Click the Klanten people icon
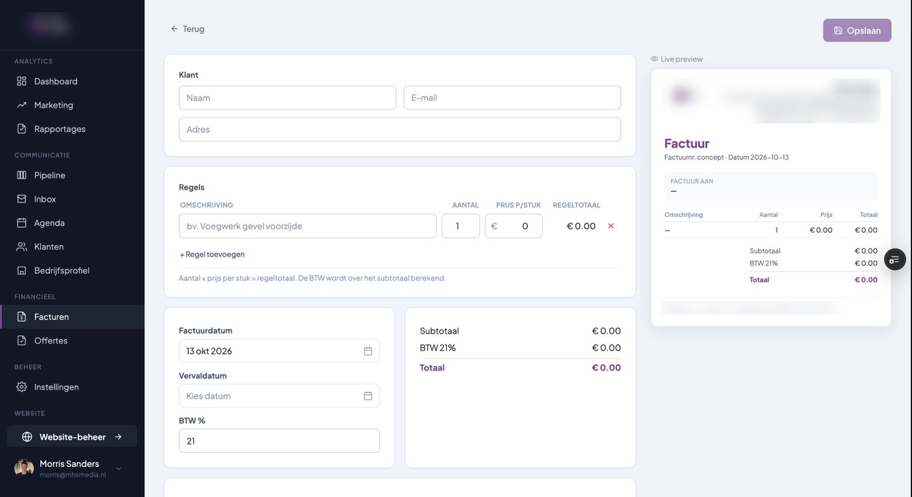 click(x=22, y=247)
